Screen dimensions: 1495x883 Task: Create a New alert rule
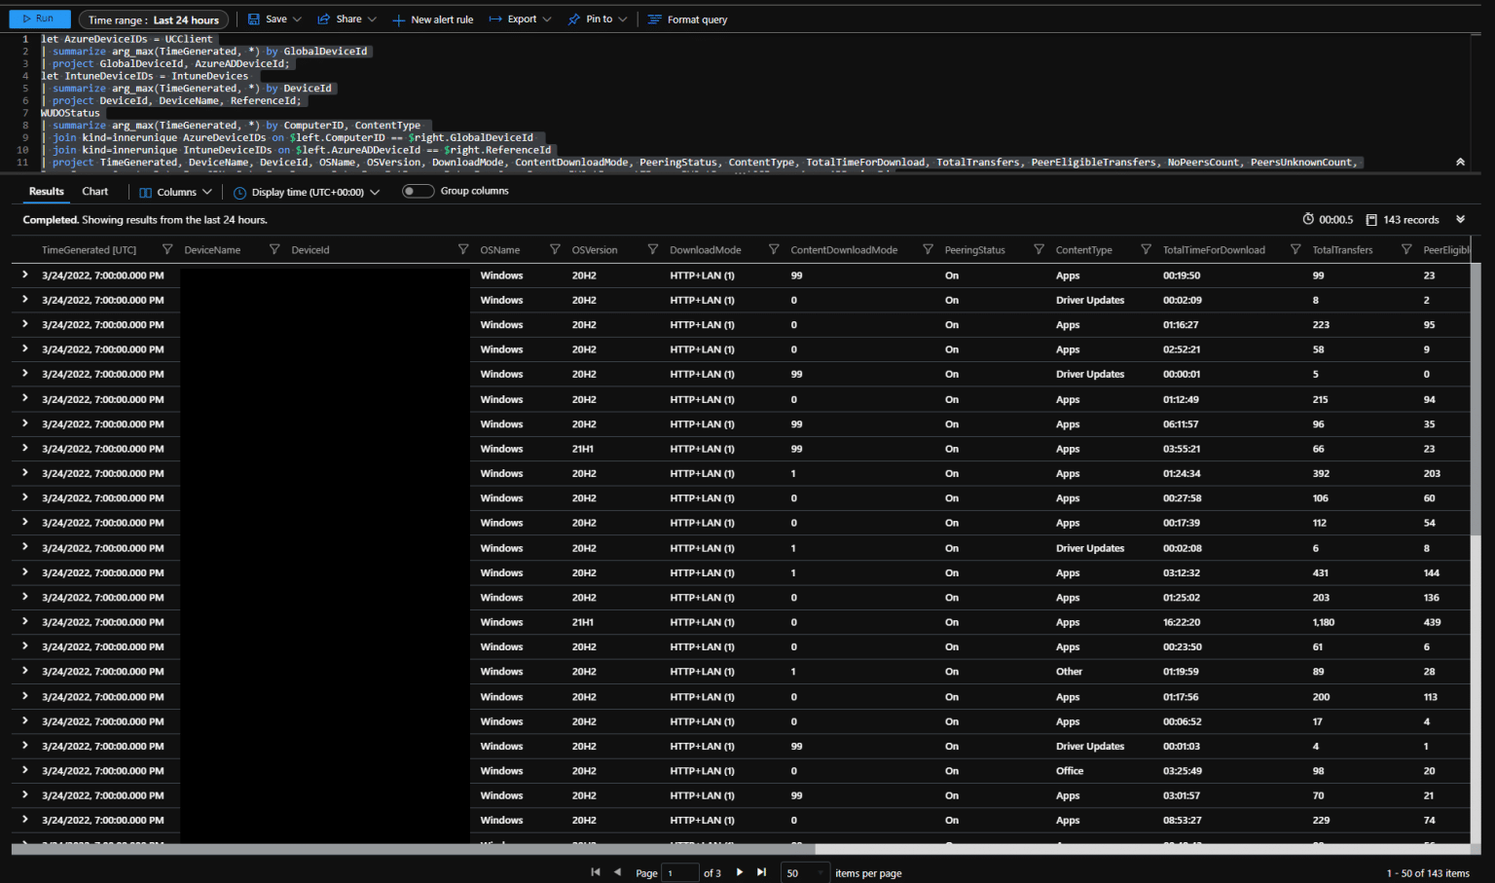click(x=432, y=19)
